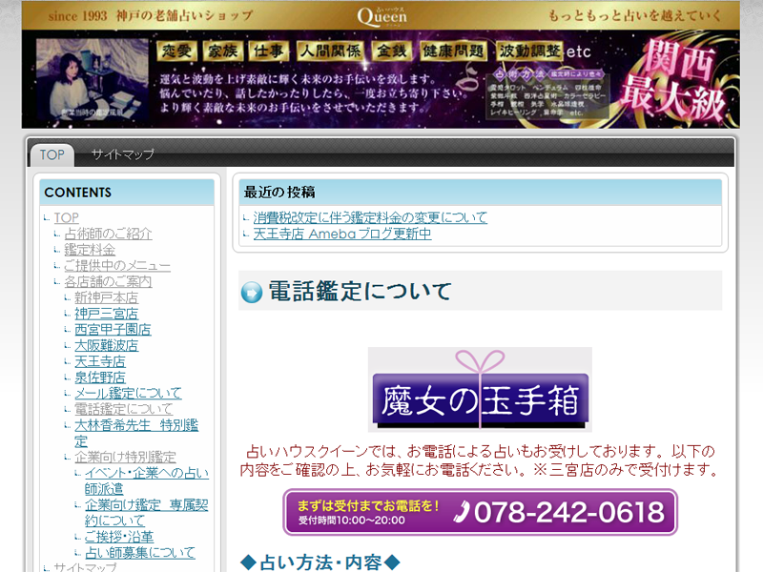Screen dimensions: 763x572
Task: Select 鑑定料金 in the sidebar
Action: [x=90, y=250]
